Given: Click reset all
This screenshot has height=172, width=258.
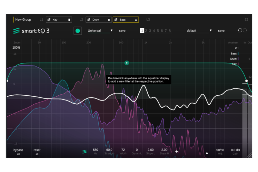Looking at the screenshot, I should (37, 152).
